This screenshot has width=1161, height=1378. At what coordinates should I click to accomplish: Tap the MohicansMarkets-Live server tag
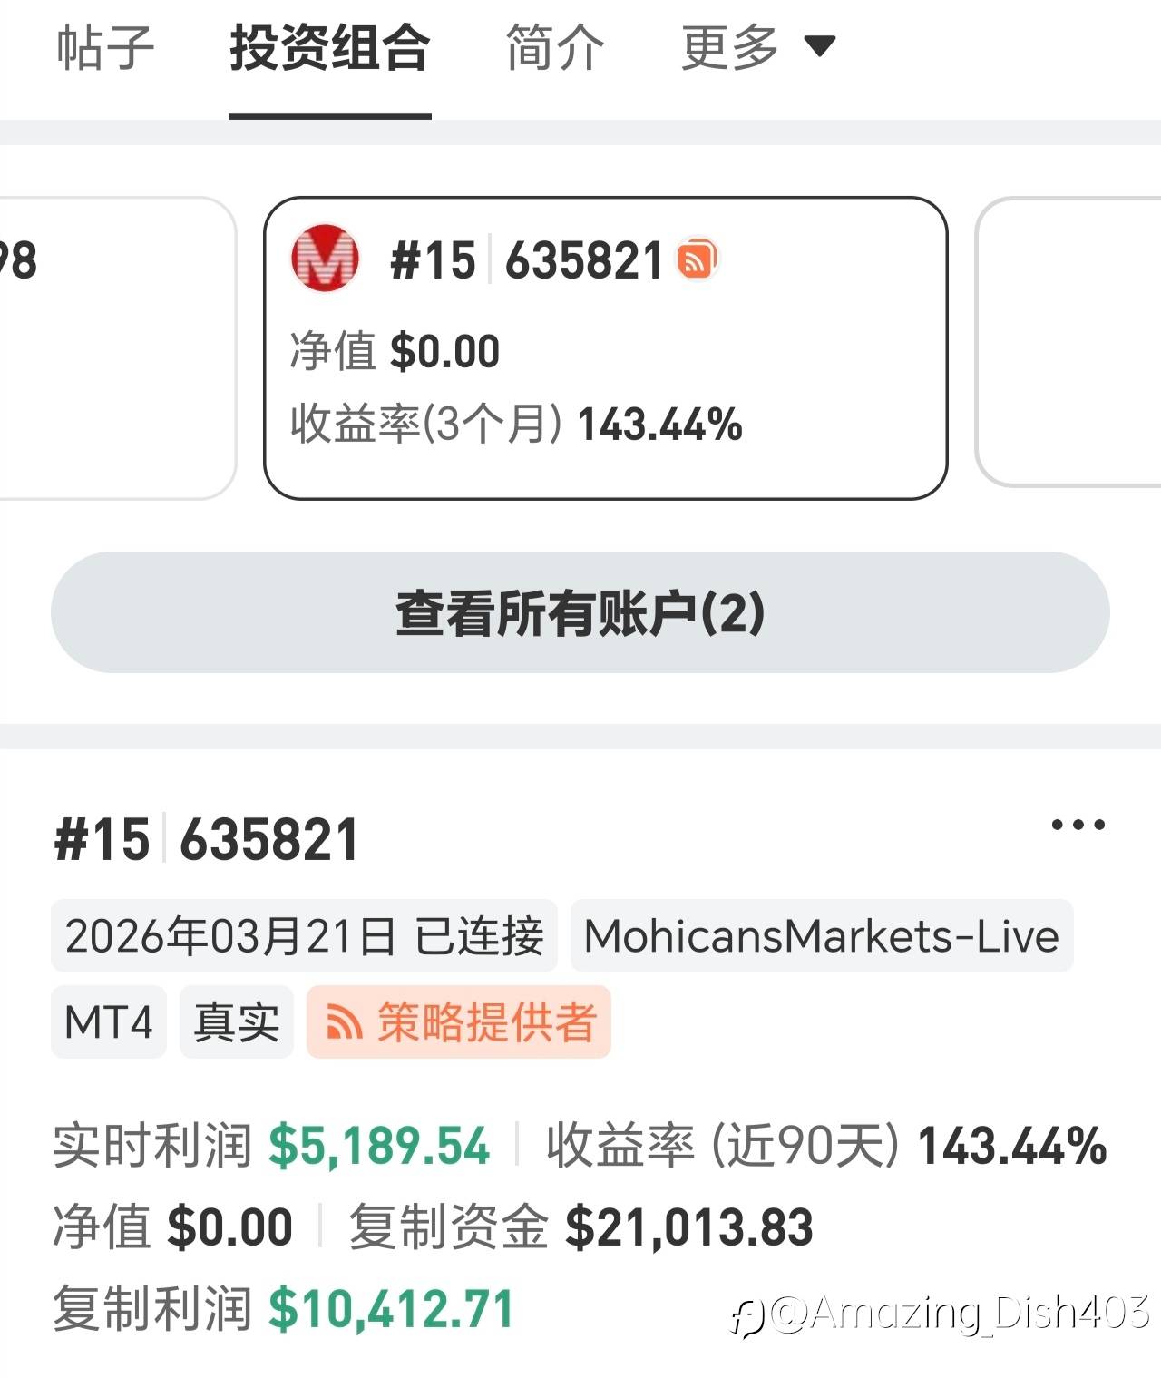pyautogui.click(x=822, y=936)
